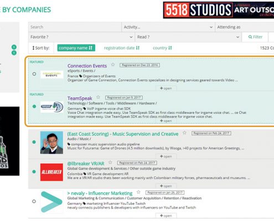This screenshot has height=221, width=274.
Task: Click the 5518 Studios banner ad
Action: 219,10
